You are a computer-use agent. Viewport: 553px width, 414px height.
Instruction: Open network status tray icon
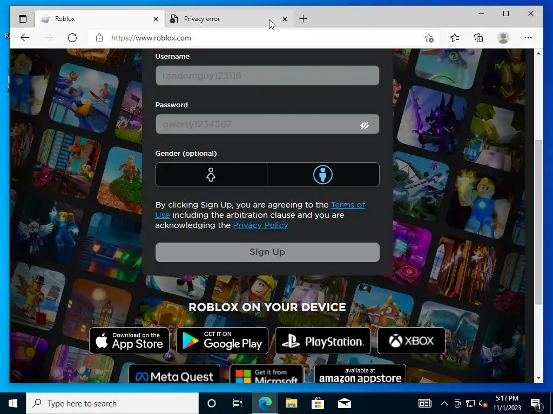470,403
